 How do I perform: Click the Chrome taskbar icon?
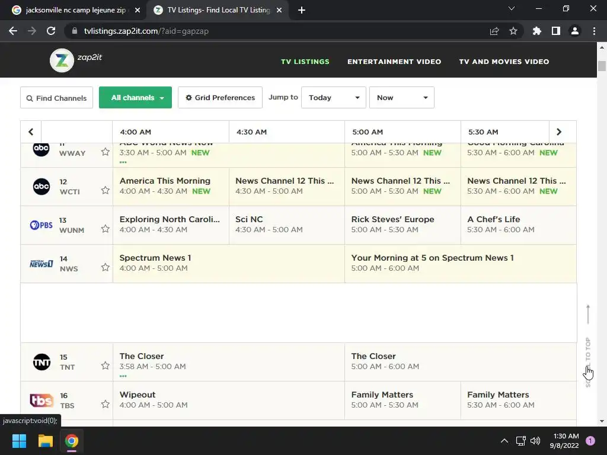point(71,441)
